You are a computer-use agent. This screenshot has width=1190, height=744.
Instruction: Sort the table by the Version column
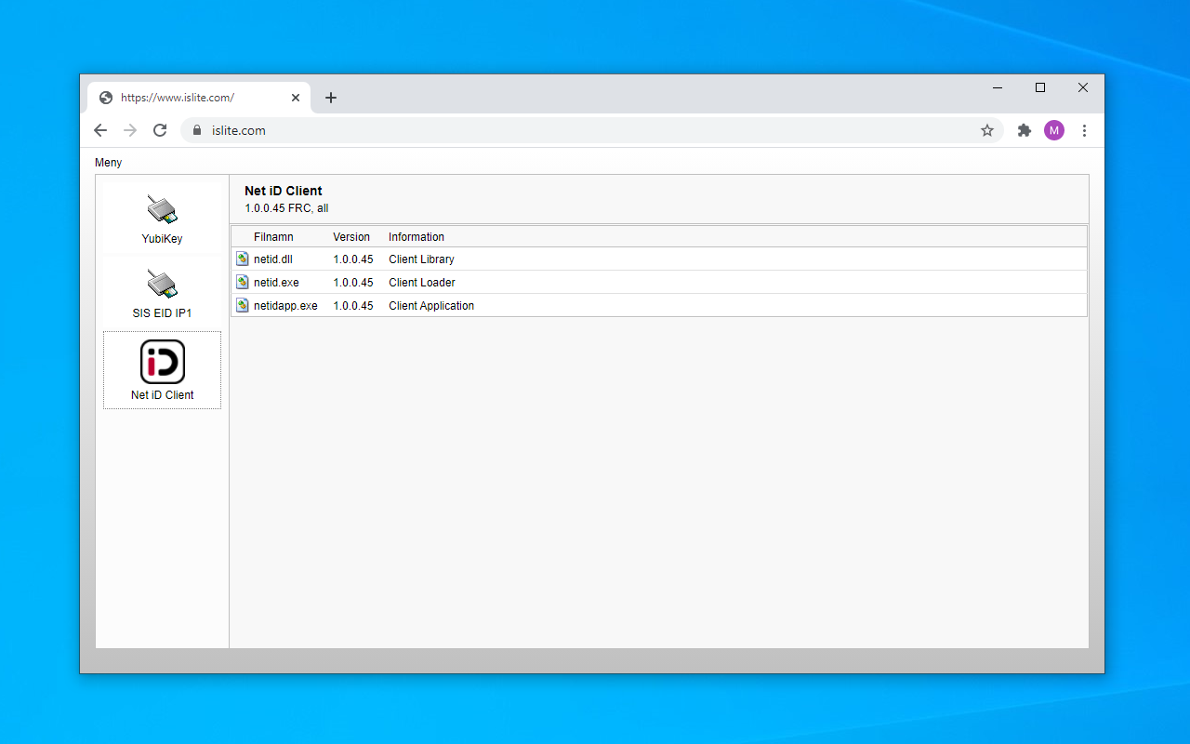click(351, 236)
